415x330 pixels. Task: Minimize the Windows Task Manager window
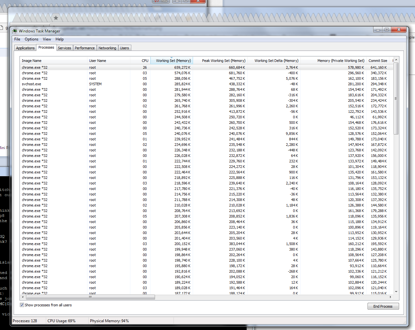click(x=378, y=30)
